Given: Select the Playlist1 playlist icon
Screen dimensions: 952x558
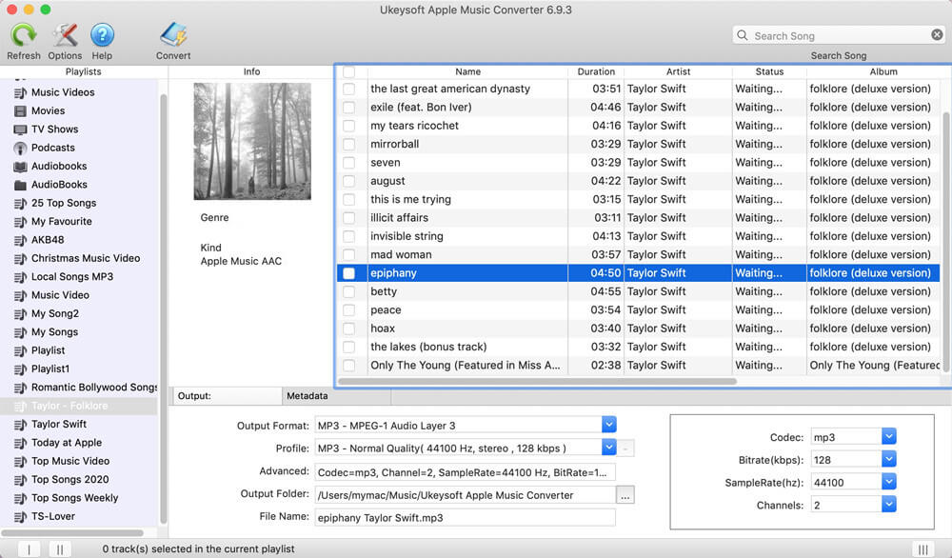Looking at the screenshot, I should [x=20, y=369].
